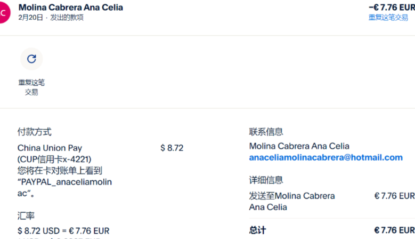
Task: Click the −€ 7.76 EUR header amount
Action: point(392,7)
